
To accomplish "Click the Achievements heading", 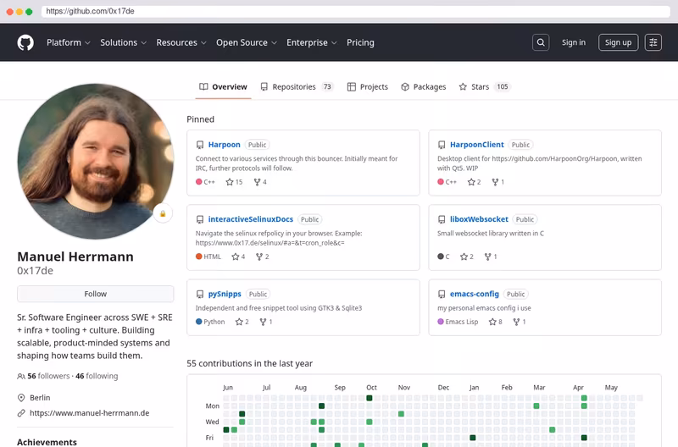I will [x=47, y=442].
